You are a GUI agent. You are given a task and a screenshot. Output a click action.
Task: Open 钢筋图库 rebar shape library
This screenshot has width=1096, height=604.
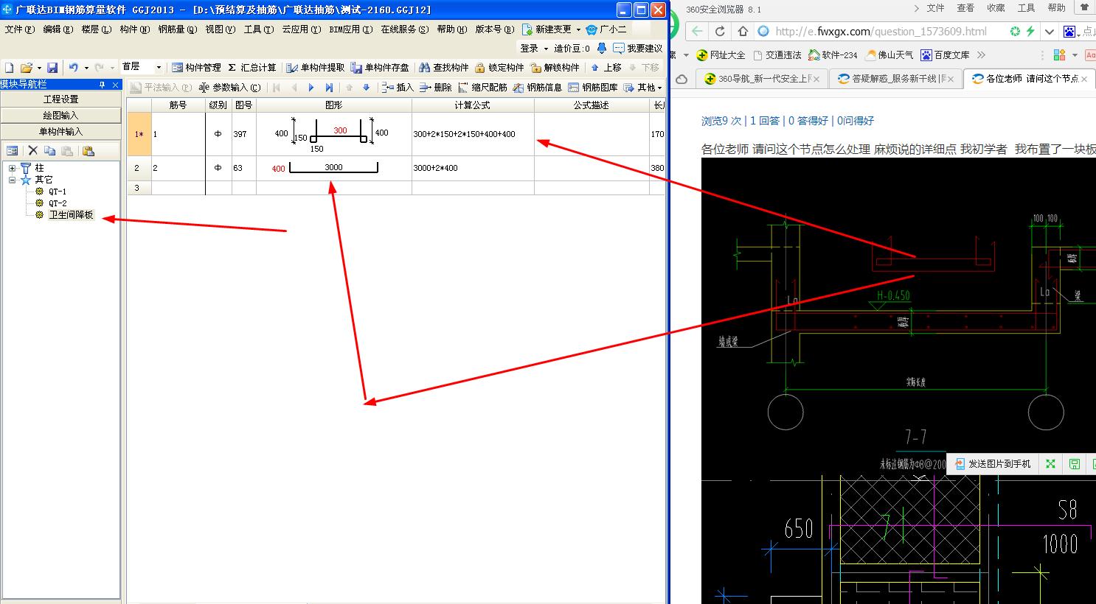(593, 87)
